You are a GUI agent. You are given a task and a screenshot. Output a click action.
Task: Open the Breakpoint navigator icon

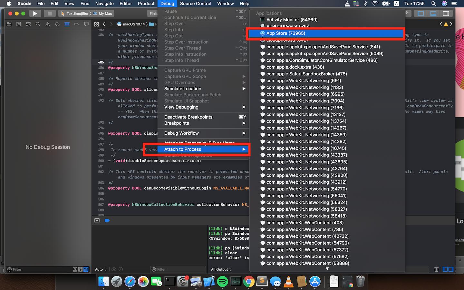tap(76, 24)
